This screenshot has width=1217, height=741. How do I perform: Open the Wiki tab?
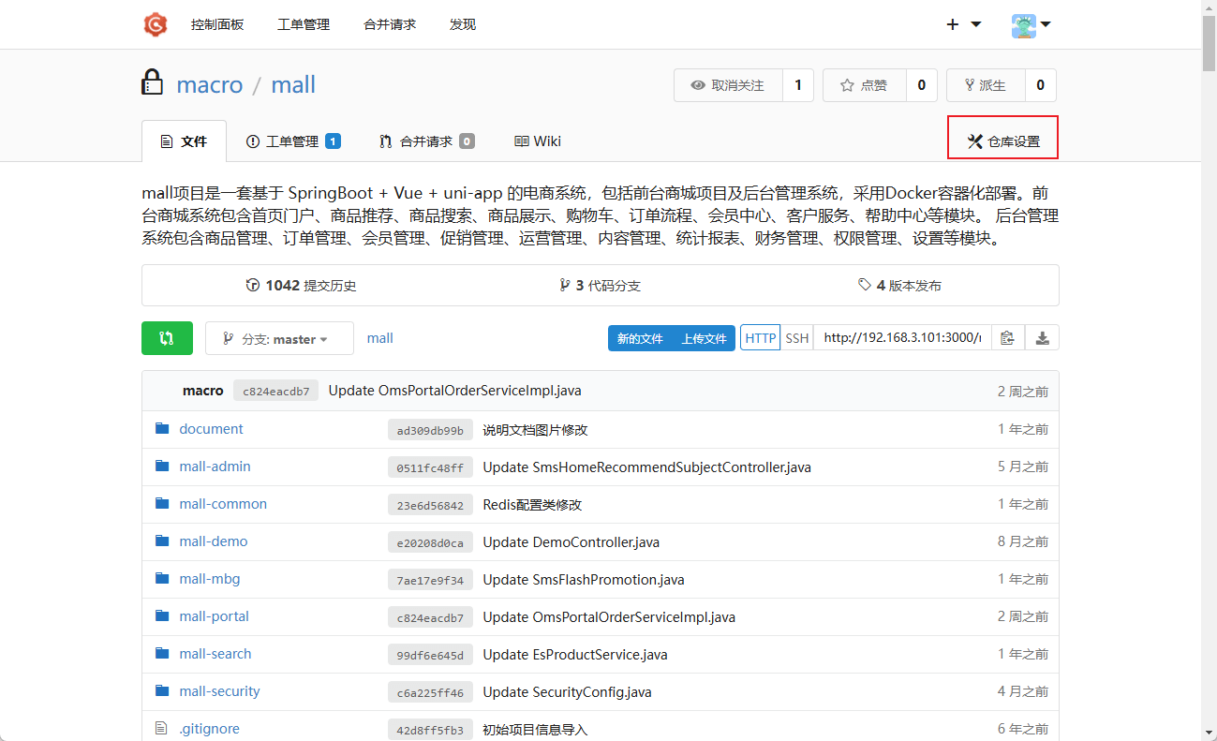(538, 141)
